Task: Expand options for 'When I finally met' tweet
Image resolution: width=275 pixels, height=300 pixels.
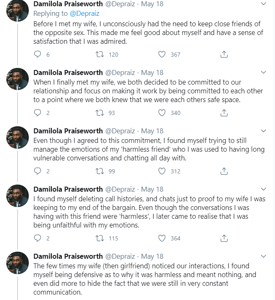Action: point(263,72)
